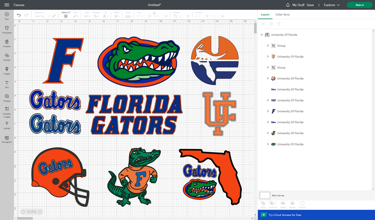This screenshot has width=375, height=220.
Task: Open the Flip dropdown
Action: tap(105, 16)
